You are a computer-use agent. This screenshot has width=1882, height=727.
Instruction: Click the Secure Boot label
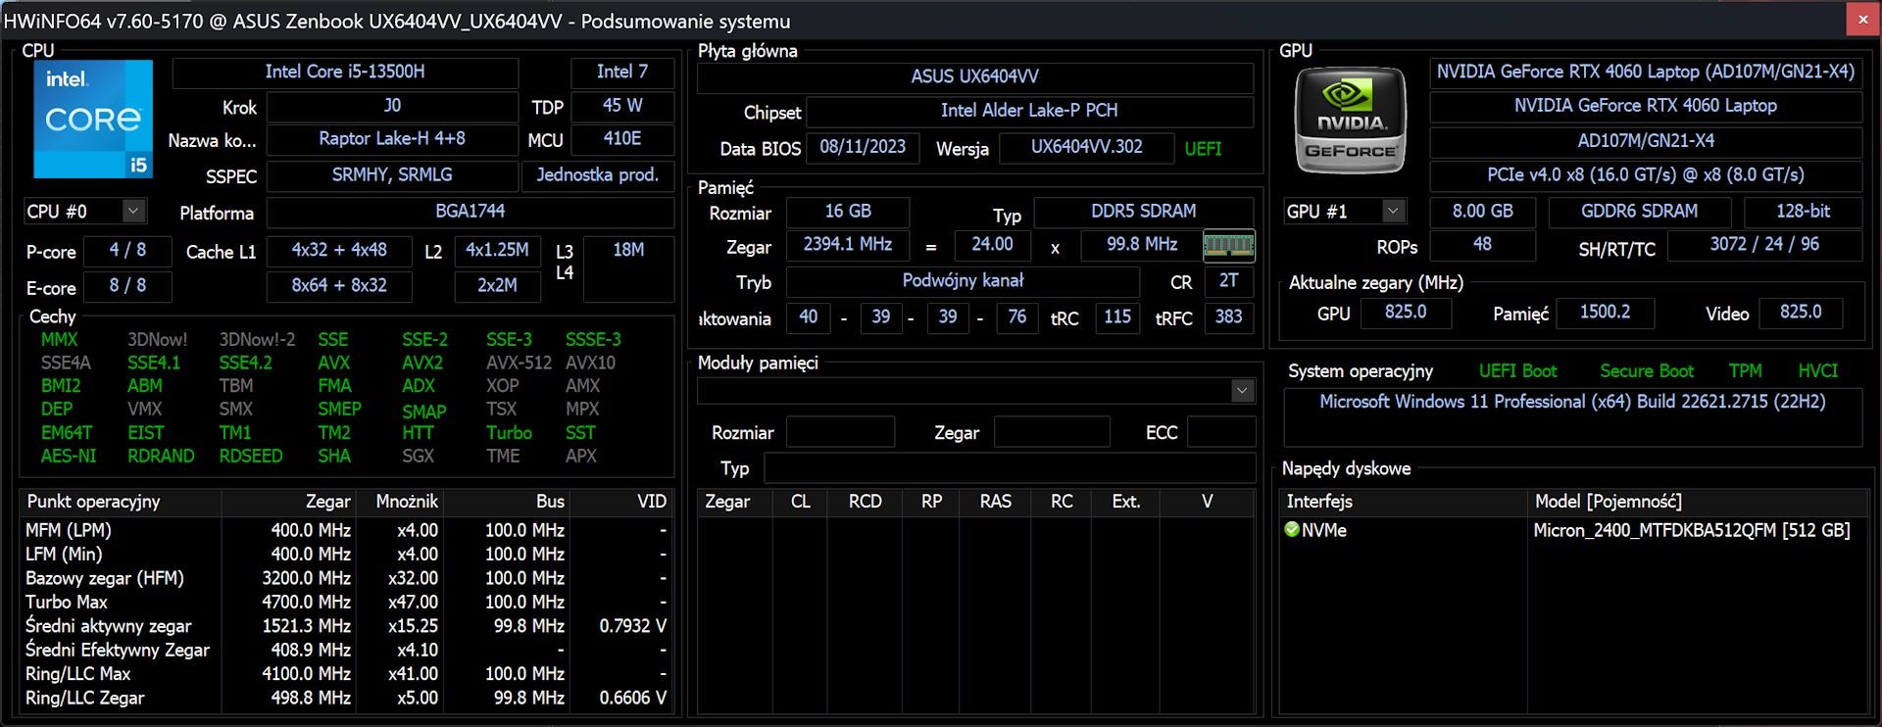[1647, 371]
